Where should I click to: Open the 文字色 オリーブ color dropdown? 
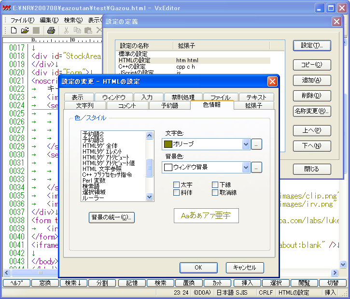246,144
